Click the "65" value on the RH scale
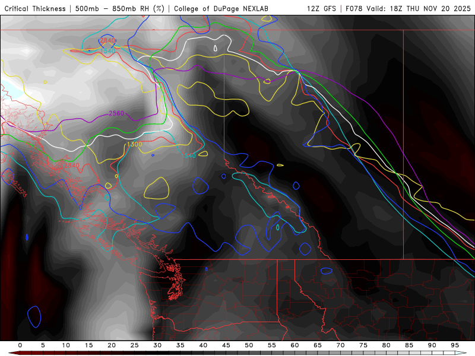Viewport: 475px width, 356px height. point(318,345)
